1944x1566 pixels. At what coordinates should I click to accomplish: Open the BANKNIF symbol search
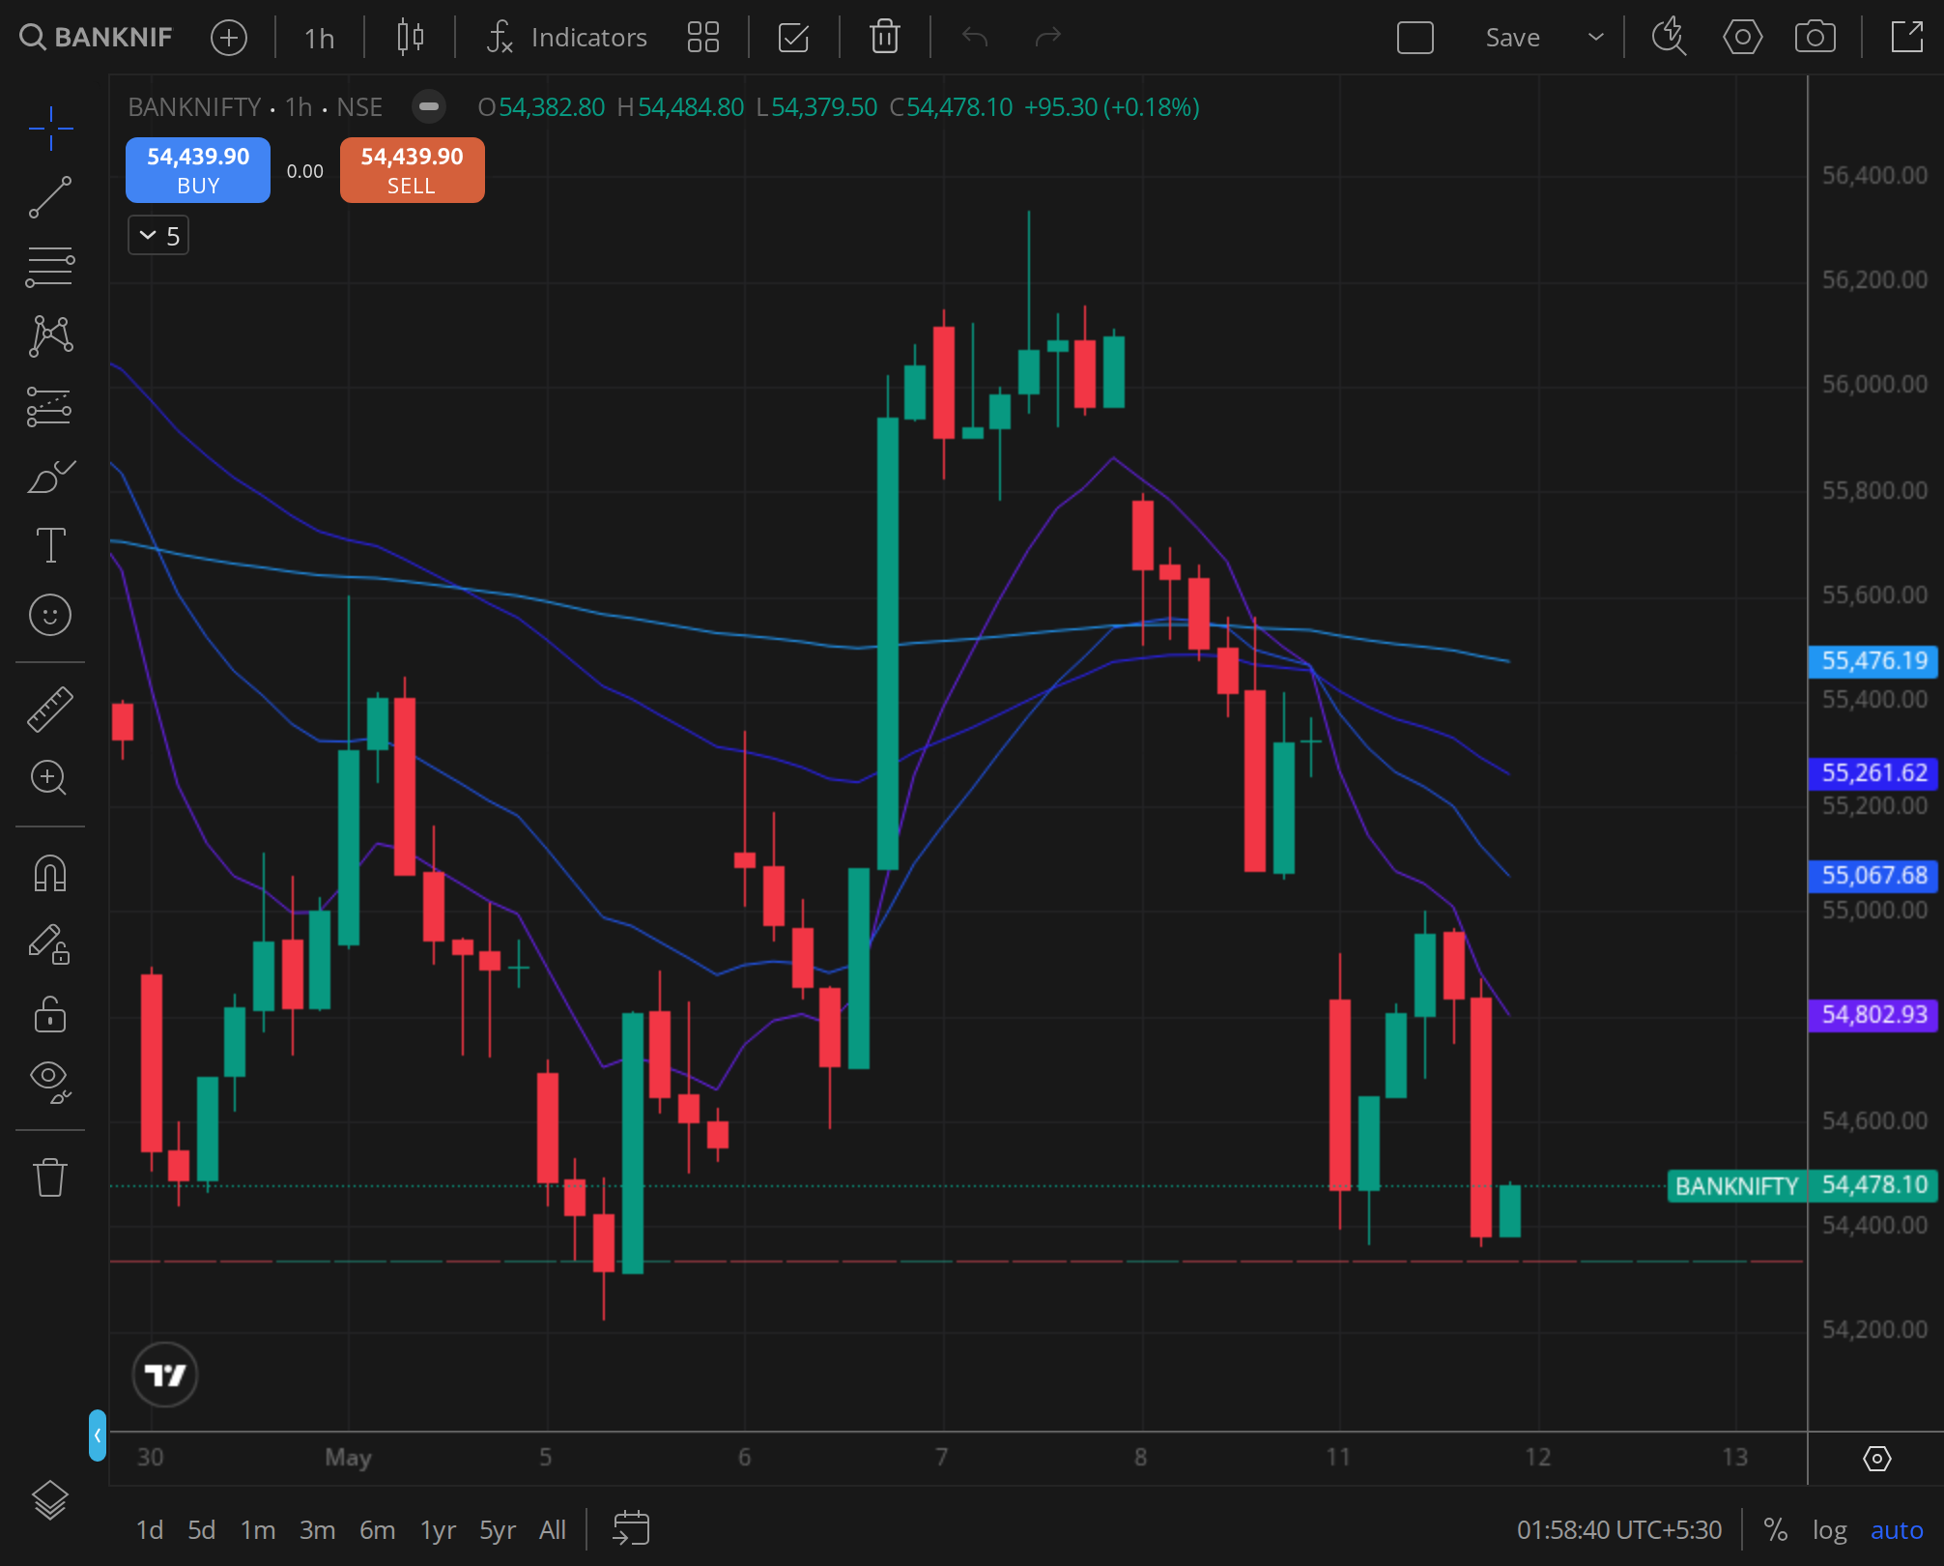[96, 38]
